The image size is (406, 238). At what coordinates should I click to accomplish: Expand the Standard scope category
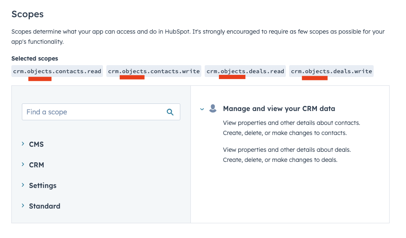23,206
